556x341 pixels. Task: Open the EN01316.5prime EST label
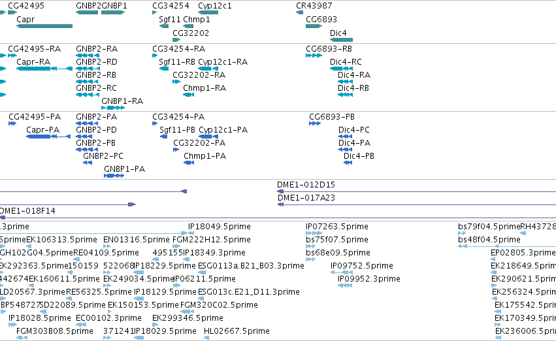pos(136,240)
